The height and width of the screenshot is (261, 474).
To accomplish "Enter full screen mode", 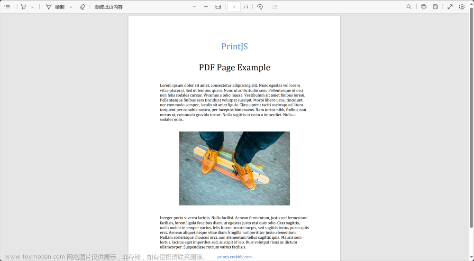I will tap(450, 7).
